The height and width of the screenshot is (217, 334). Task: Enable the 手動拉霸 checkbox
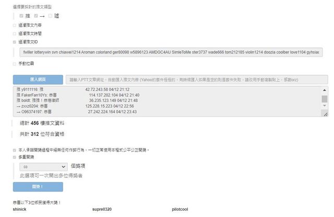click(x=15, y=64)
